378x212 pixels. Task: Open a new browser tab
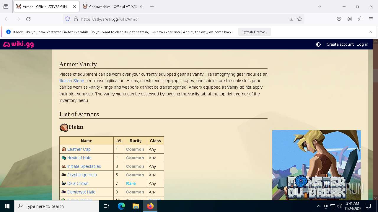tap(152, 6)
